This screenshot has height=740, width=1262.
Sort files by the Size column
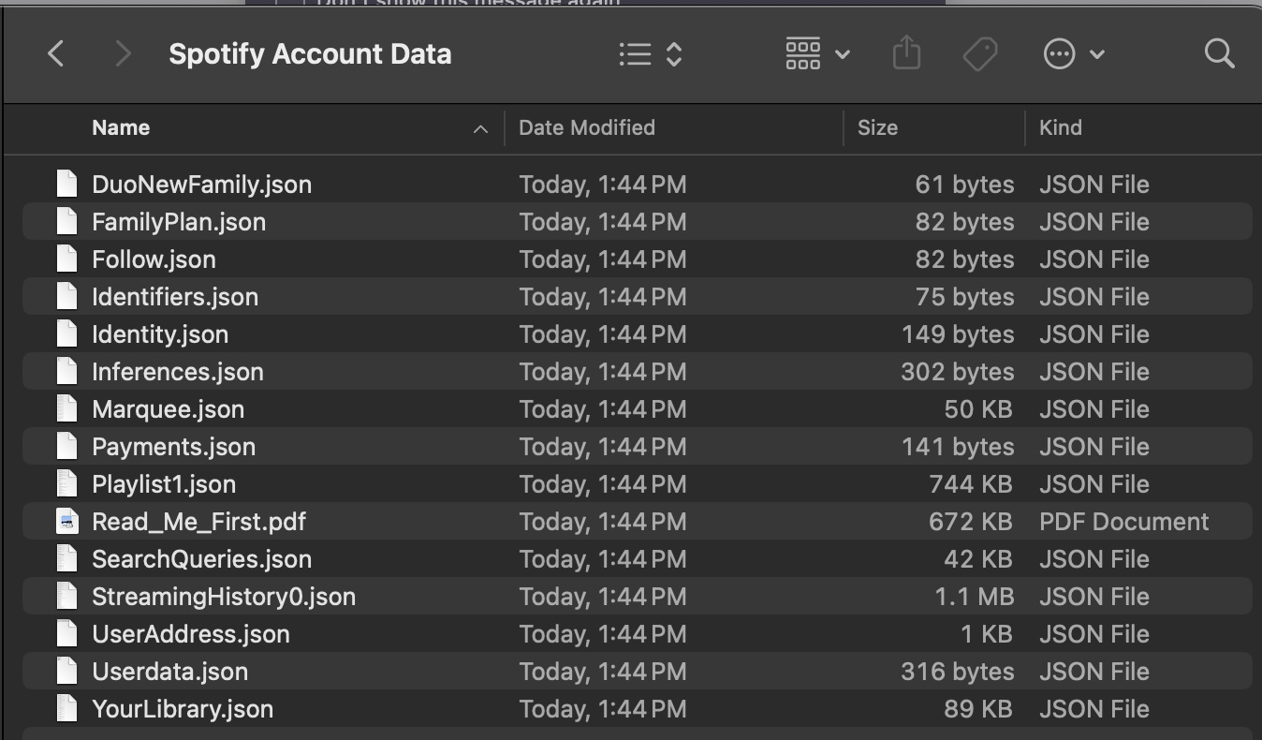point(878,127)
